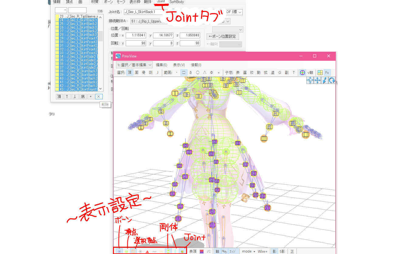Image resolution: width=410 pixels, height=254 pixels.
Task: Switch to the ボーン tab
Action: coord(108,2)
